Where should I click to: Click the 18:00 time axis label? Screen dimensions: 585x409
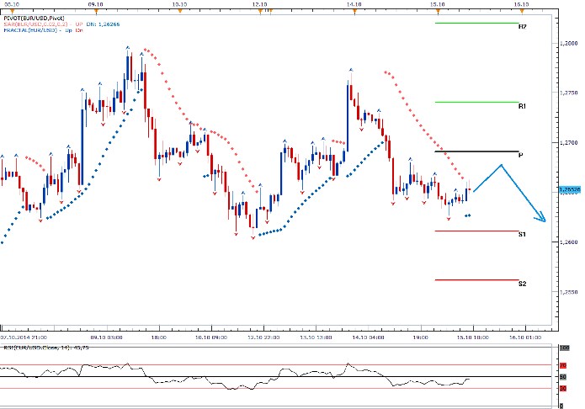pos(159,337)
